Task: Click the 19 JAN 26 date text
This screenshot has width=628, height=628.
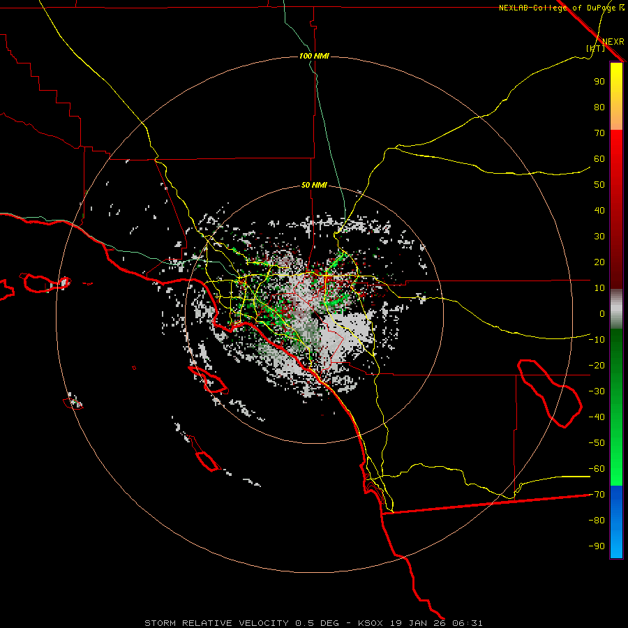Action: [x=417, y=623]
